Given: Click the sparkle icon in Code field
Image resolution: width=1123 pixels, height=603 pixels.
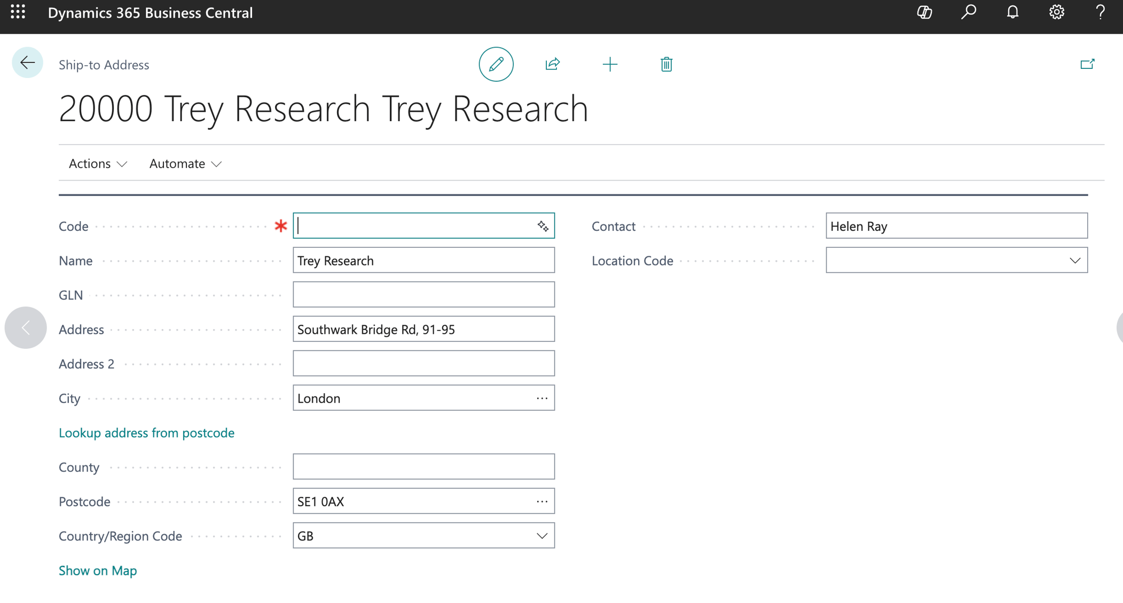Looking at the screenshot, I should pyautogui.click(x=543, y=226).
